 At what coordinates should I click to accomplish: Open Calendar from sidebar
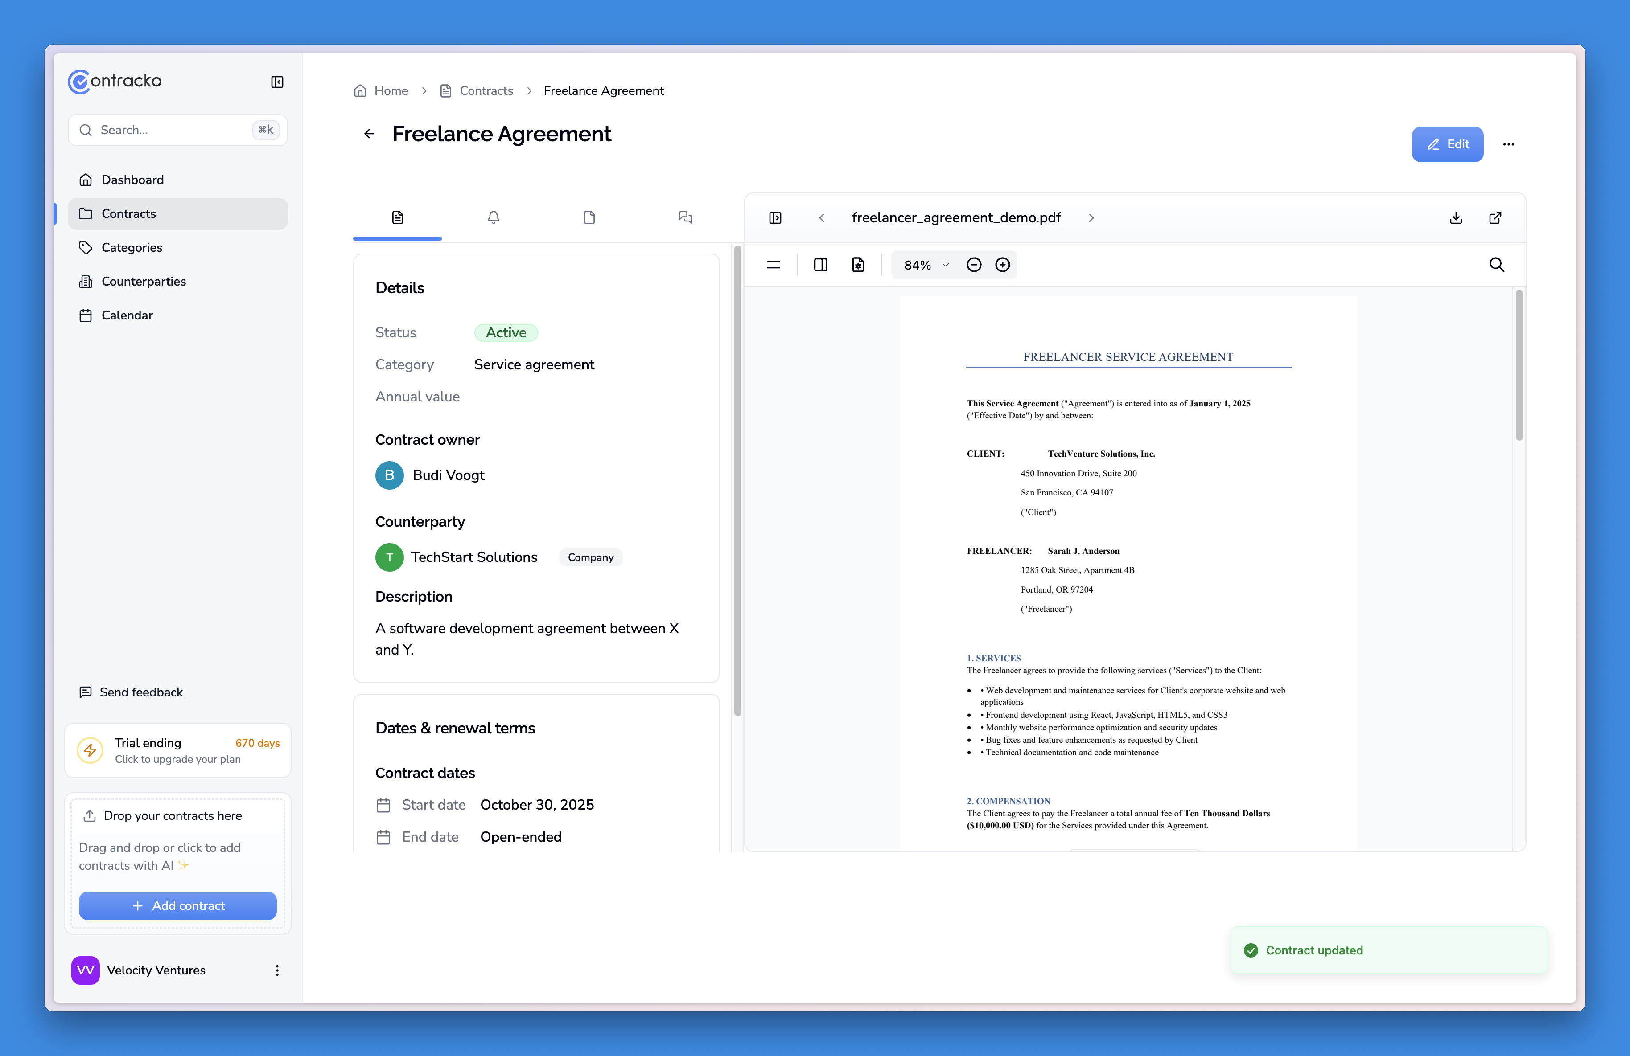127,315
